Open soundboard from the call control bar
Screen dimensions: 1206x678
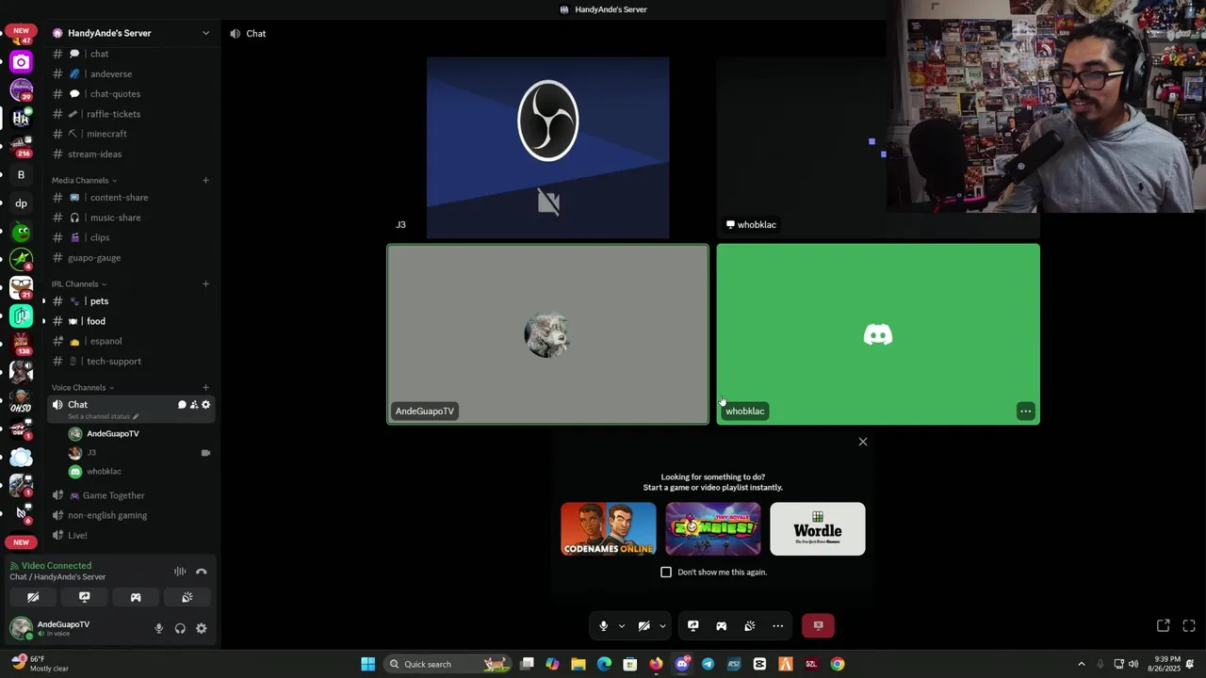pyautogui.click(x=750, y=626)
